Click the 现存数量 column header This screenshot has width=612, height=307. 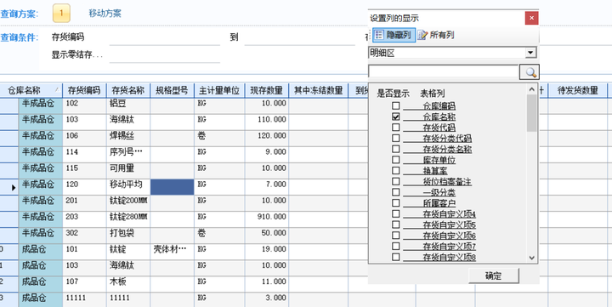[267, 91]
